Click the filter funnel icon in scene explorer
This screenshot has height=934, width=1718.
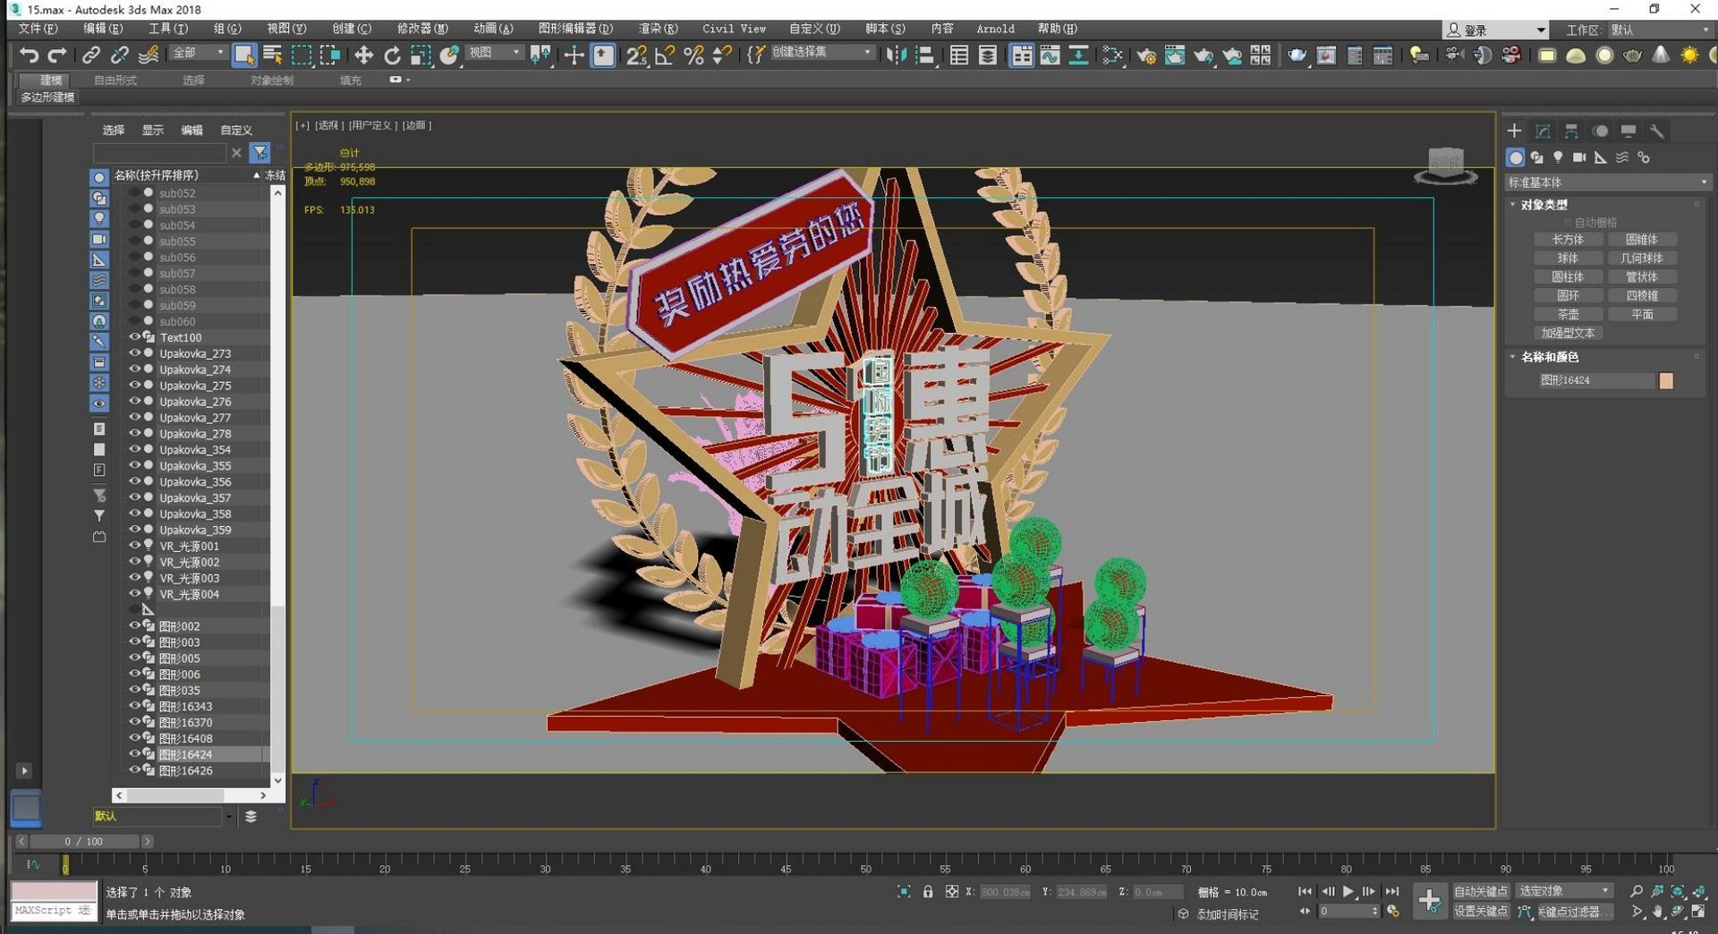point(260,153)
